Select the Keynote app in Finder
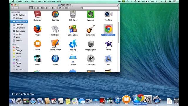Screen dimensions: 188x106 [x=73, y=59]
